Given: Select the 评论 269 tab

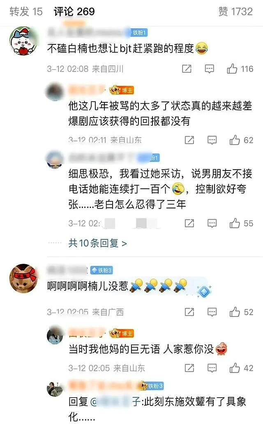Looking at the screenshot, I should pos(74,12).
